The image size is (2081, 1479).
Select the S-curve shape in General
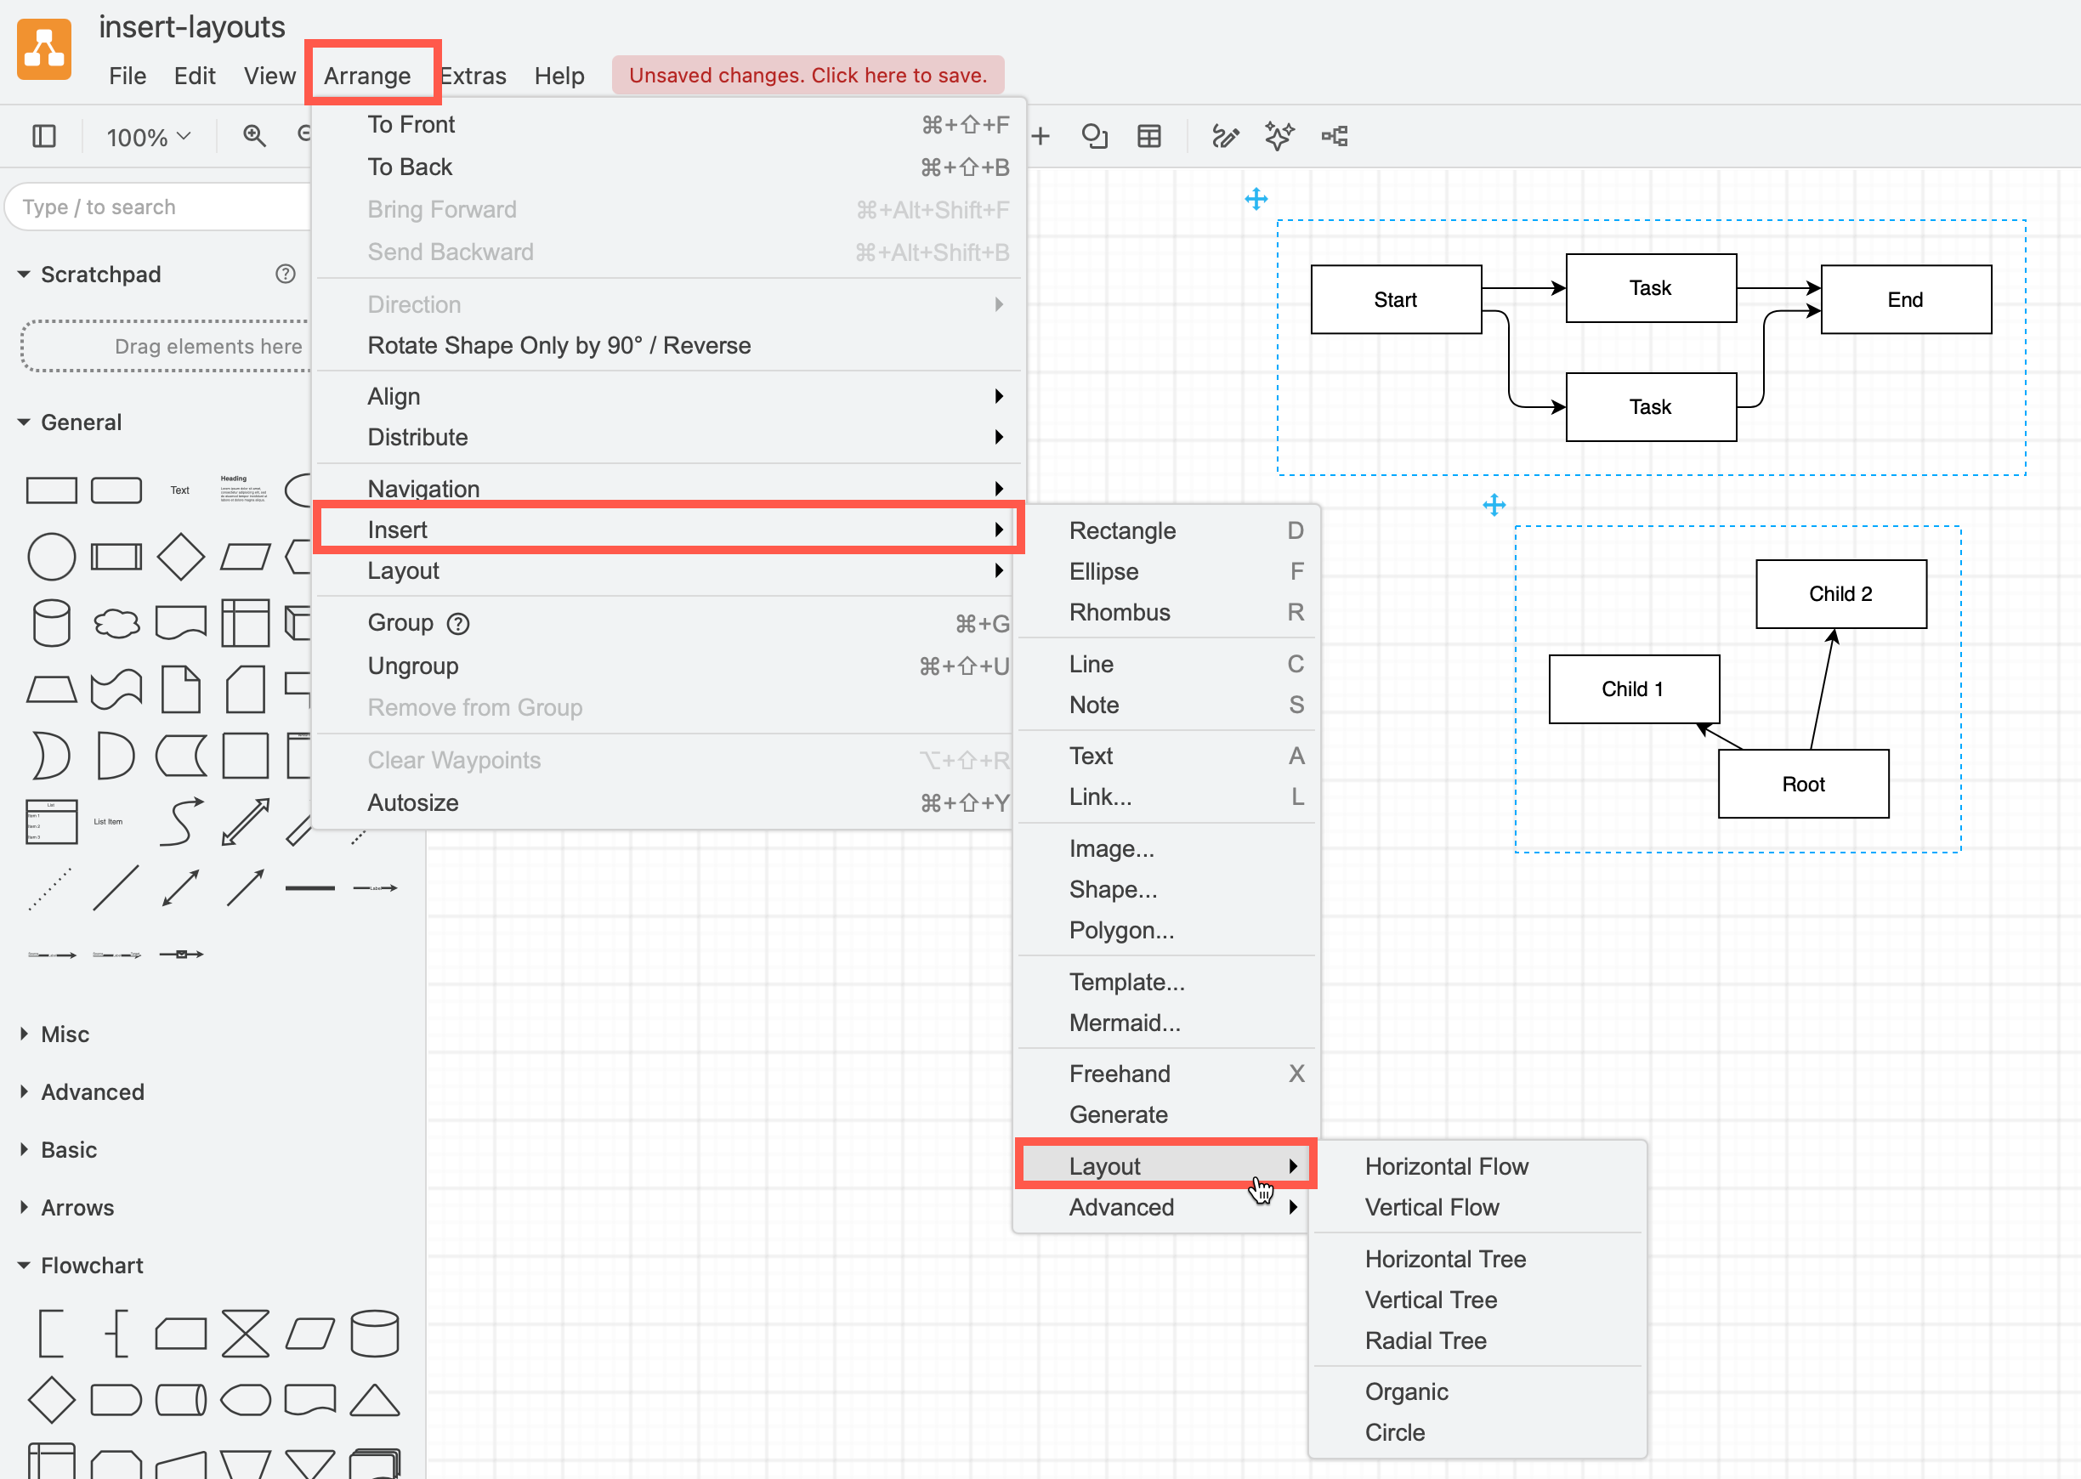180,821
